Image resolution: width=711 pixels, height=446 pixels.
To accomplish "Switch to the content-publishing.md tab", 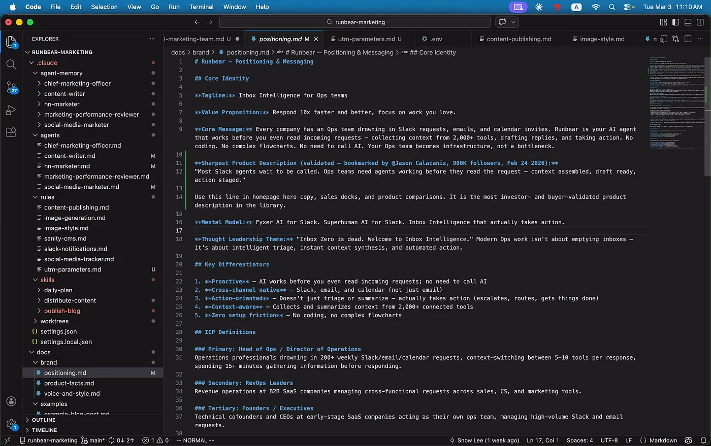I will click(x=519, y=39).
